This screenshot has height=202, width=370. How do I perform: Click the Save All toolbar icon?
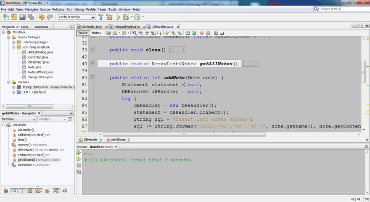(31, 17)
